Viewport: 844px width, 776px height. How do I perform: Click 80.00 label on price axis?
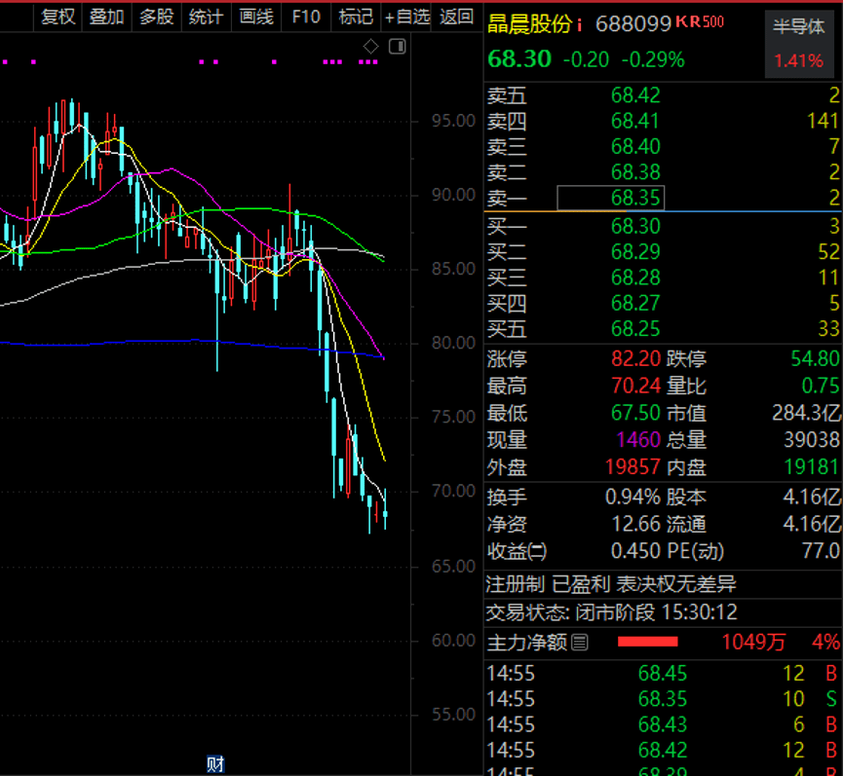(453, 343)
